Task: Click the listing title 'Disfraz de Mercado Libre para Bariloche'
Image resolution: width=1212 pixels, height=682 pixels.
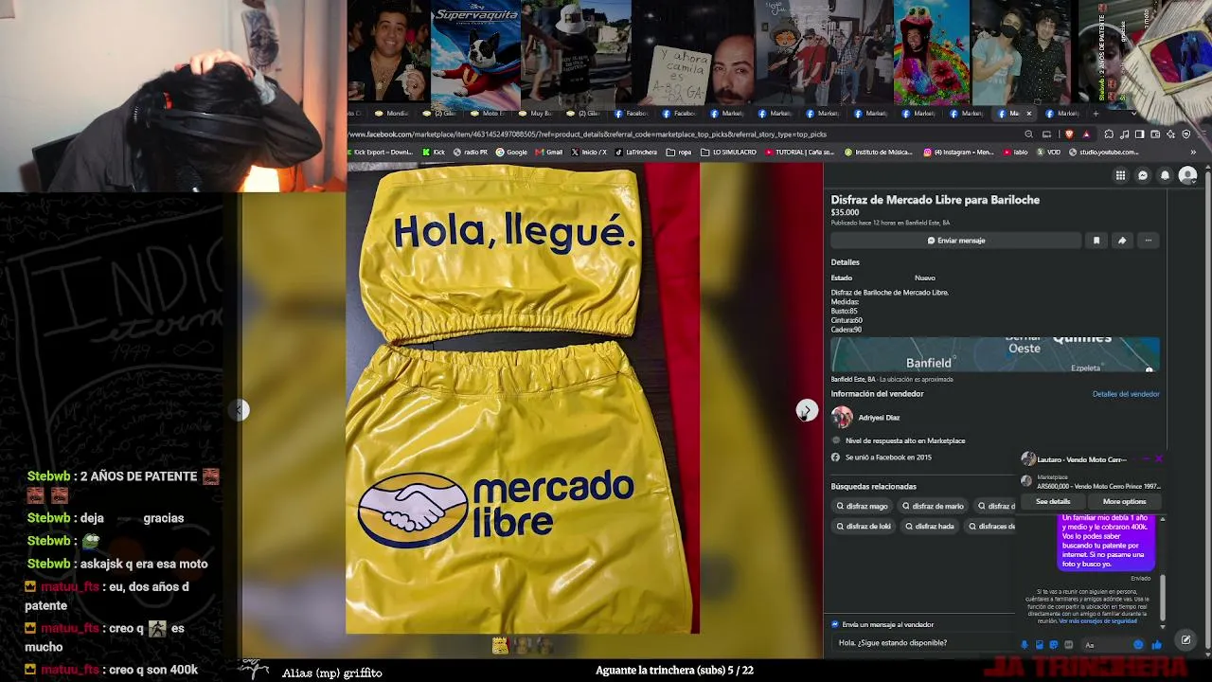Action: click(936, 200)
